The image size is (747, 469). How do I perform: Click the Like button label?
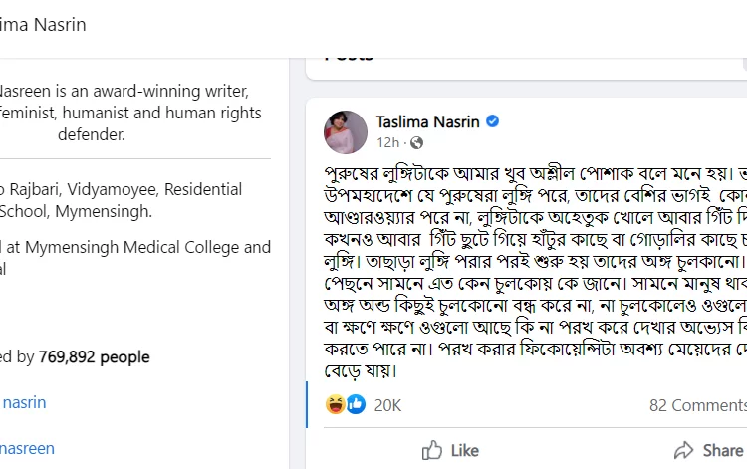[464, 450]
